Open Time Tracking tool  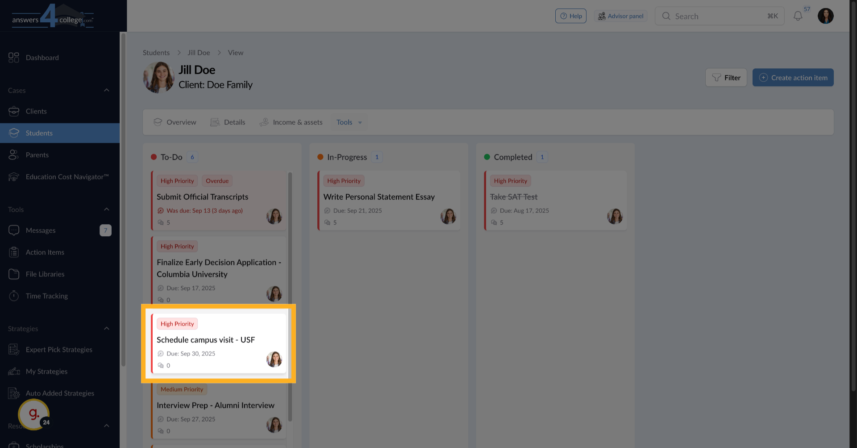pyautogui.click(x=46, y=296)
